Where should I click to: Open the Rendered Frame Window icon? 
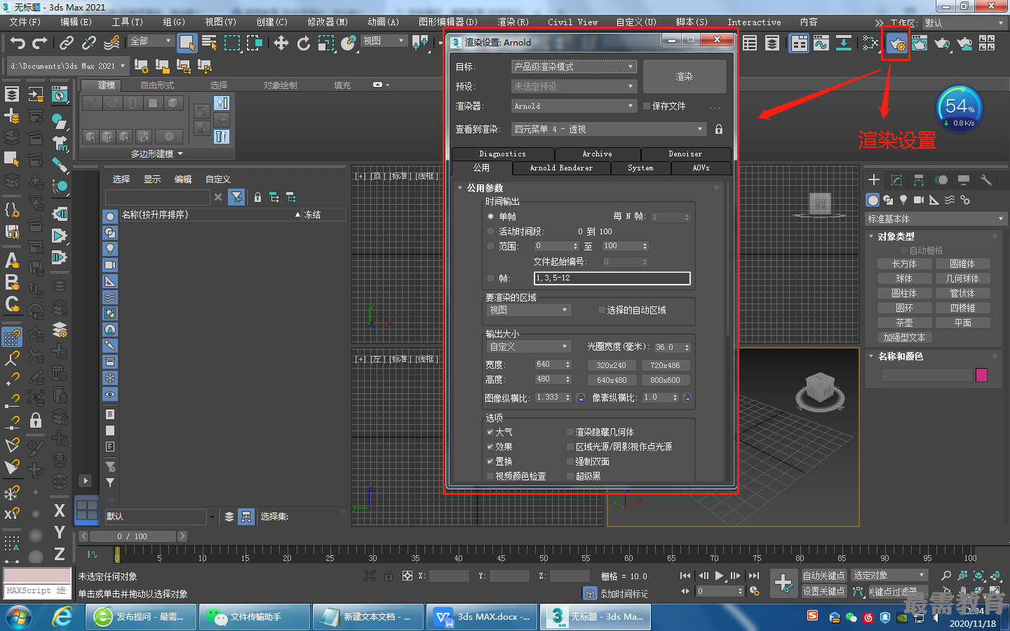tap(919, 43)
